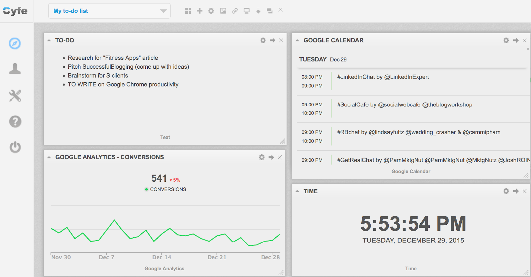
Task: Click the Google Calendar widget arrow icon
Action: click(x=516, y=40)
